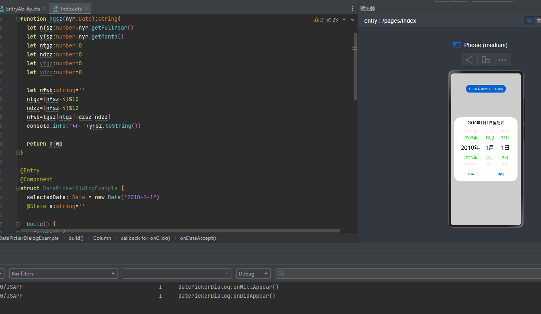Click the closing fold marker of hqsz function
The image size is (541, 314).
[x=17, y=153]
